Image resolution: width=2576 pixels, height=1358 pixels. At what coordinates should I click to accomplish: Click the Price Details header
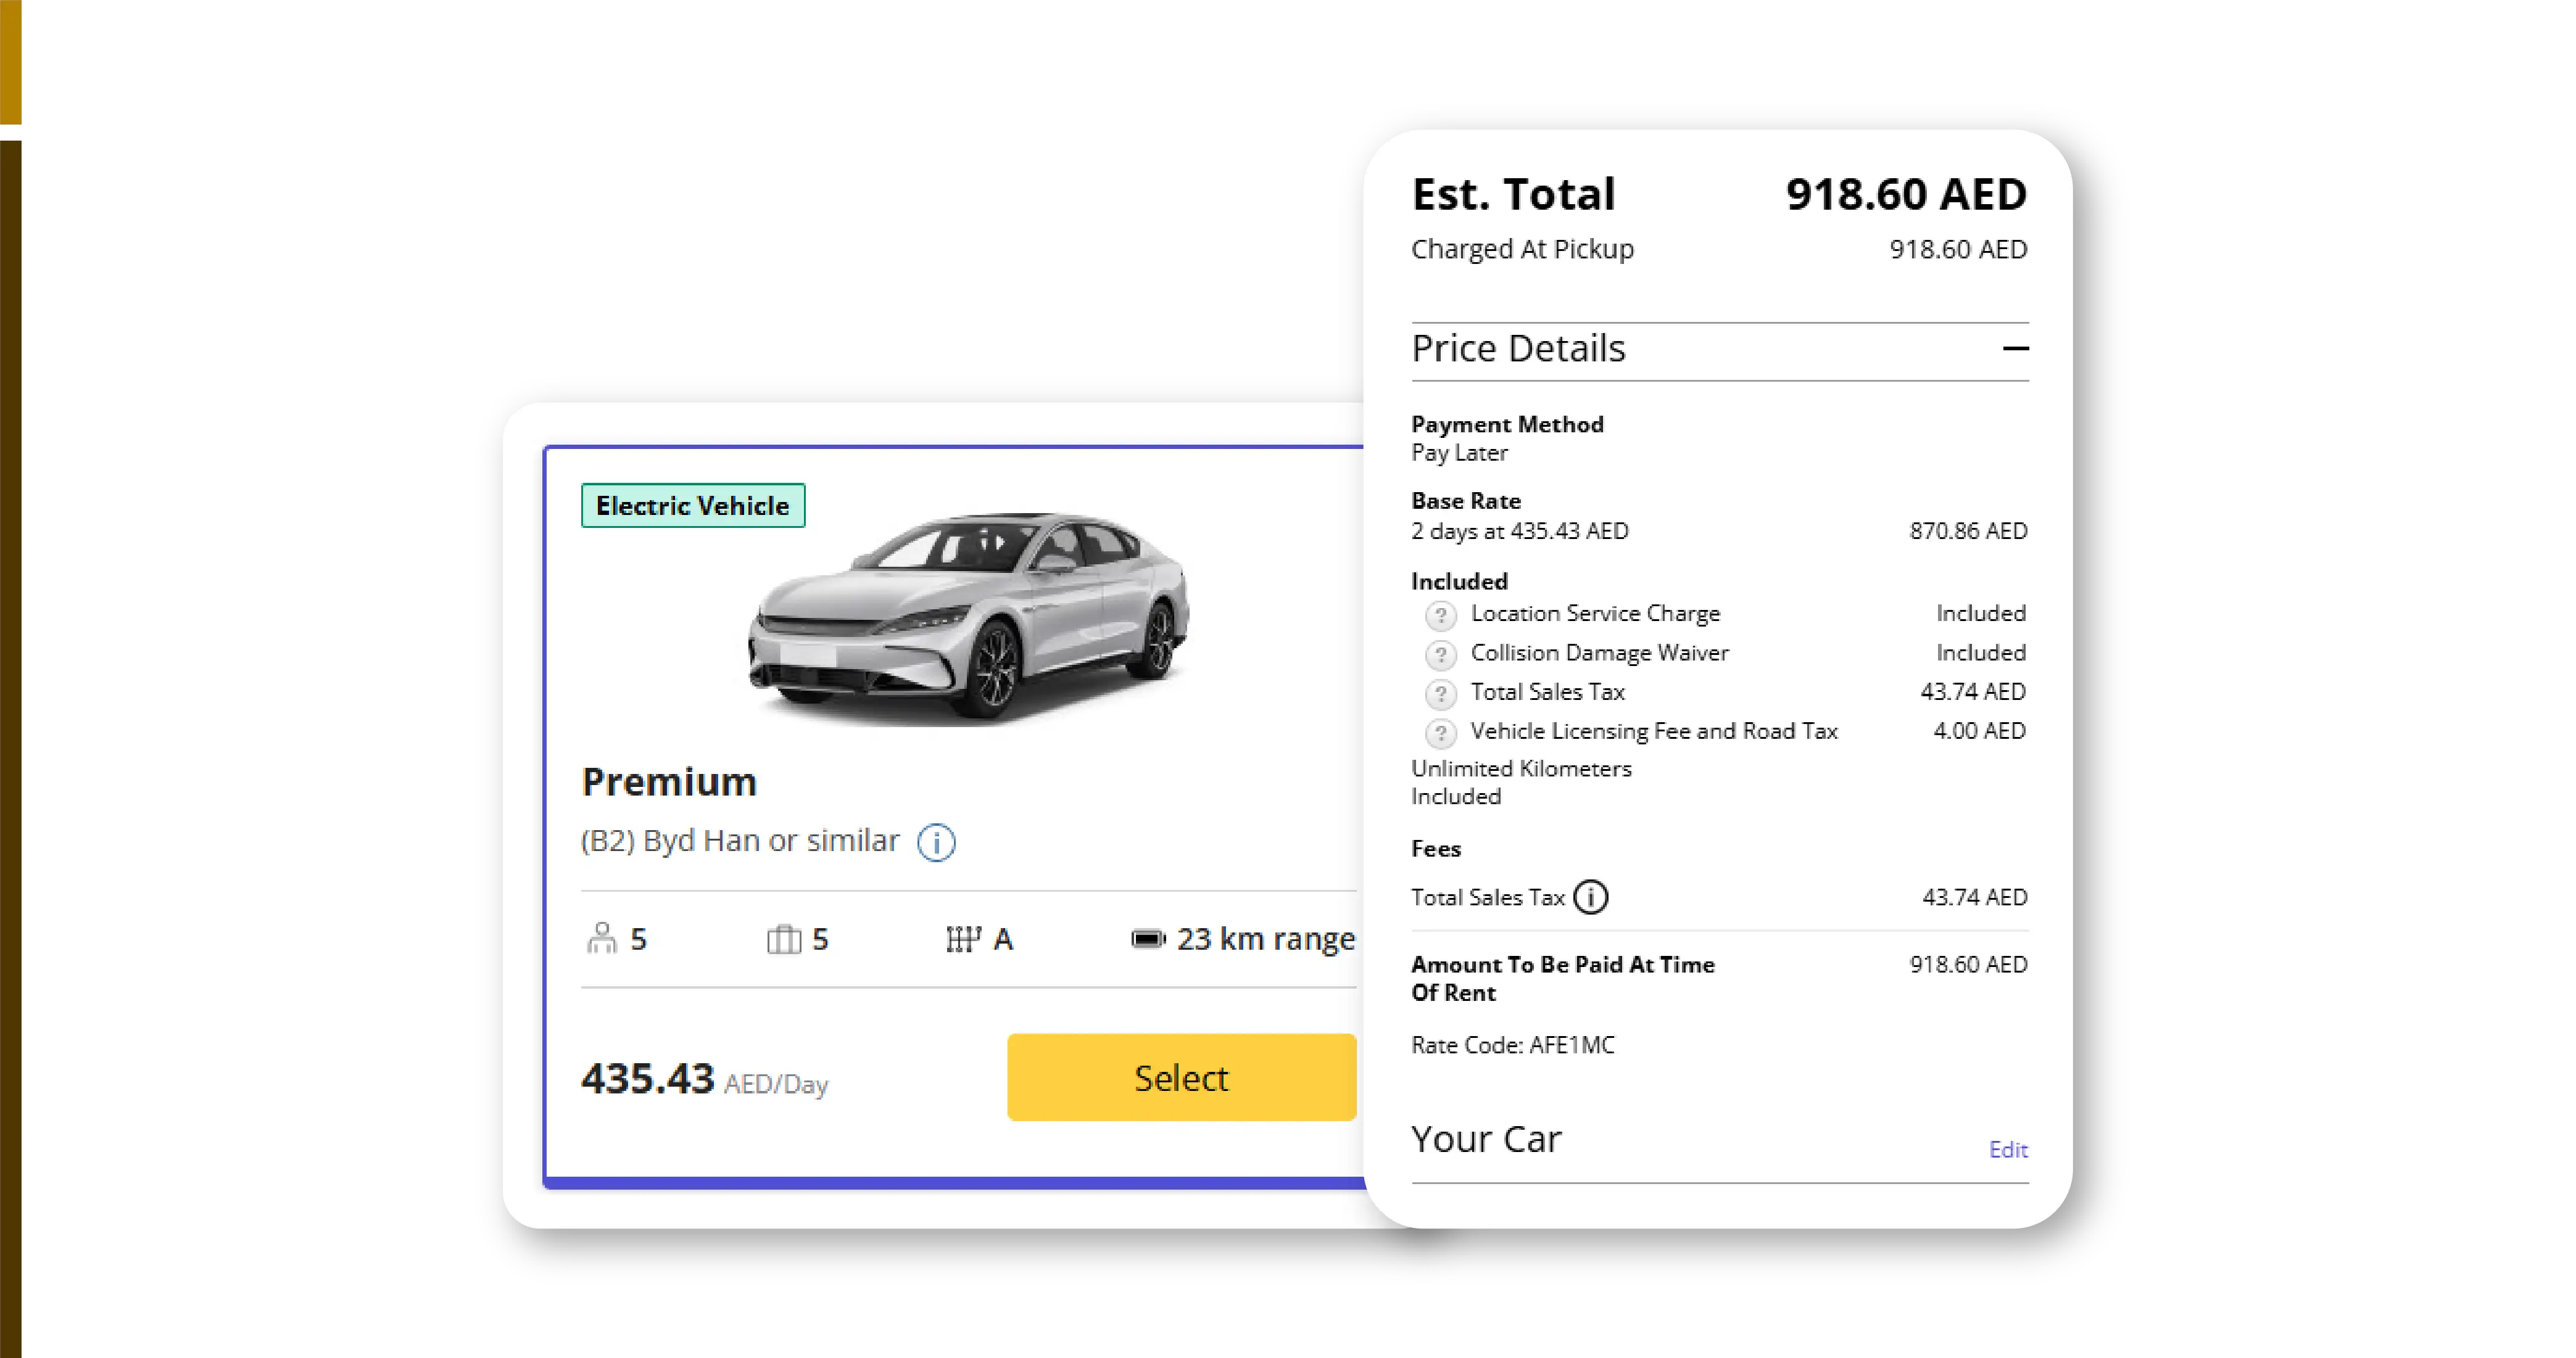point(1519,348)
